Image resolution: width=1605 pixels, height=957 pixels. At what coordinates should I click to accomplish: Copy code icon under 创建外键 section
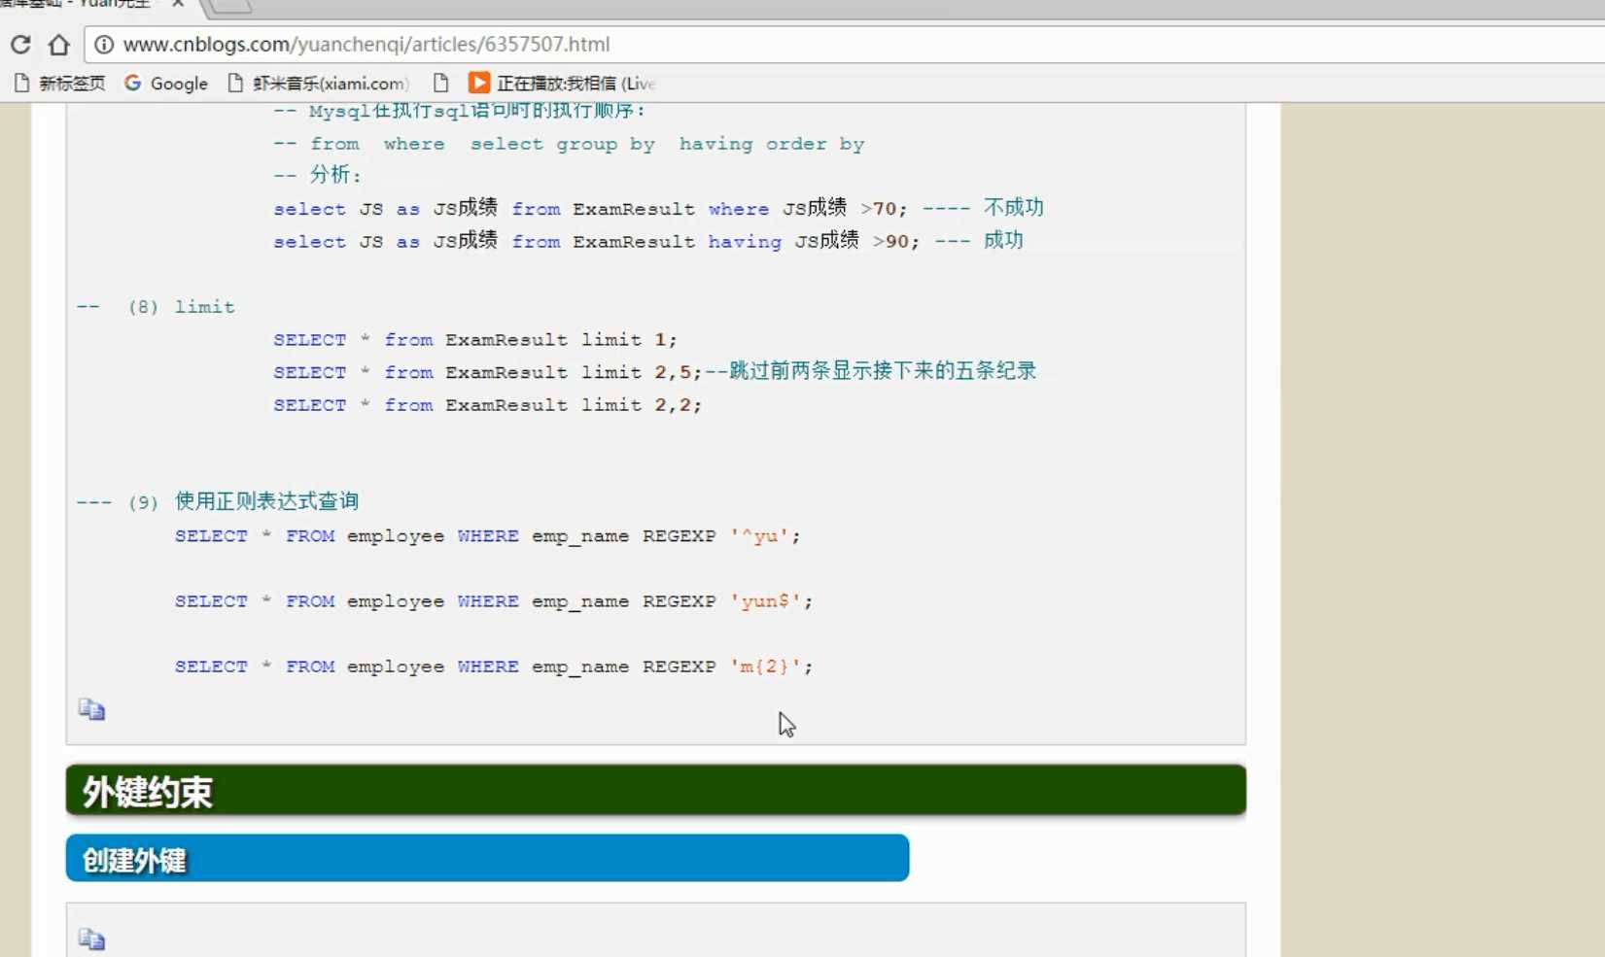[x=91, y=939]
